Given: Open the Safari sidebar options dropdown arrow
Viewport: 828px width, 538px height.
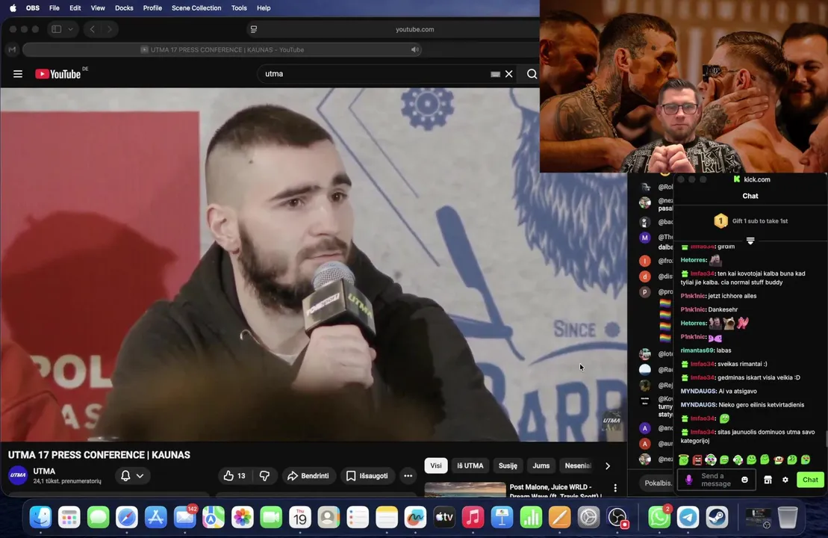Looking at the screenshot, I should (70, 29).
